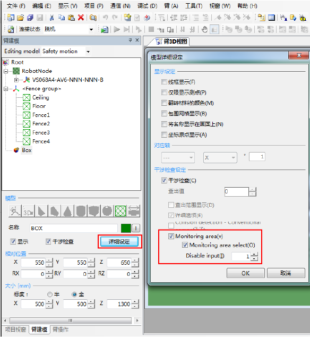
Task: Select the 半 half size radio button
Action: pyautogui.click(x=49, y=294)
